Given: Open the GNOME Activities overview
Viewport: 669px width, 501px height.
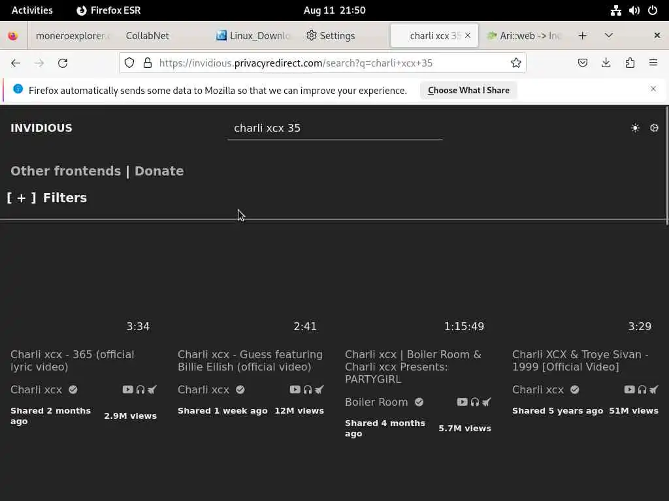Looking at the screenshot, I should [32, 10].
